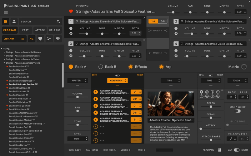Unfavorite the program using the red heart

click(x=71, y=11)
